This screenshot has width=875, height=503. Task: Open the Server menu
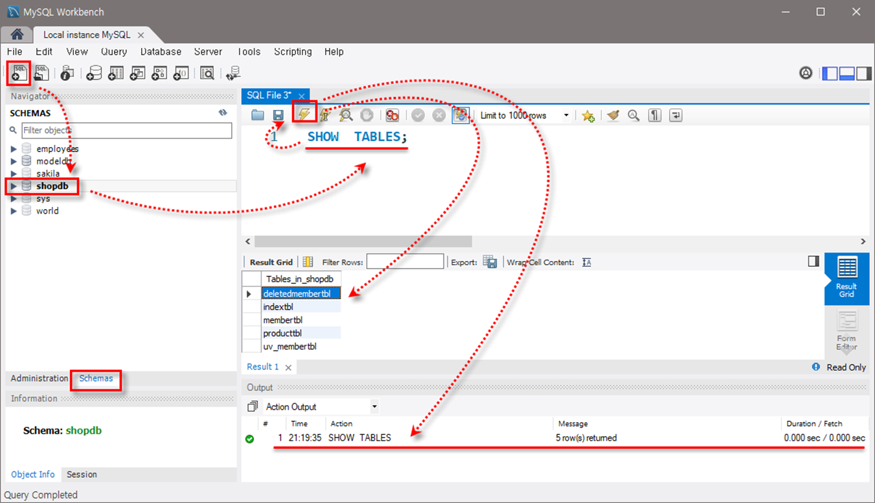[x=208, y=52]
